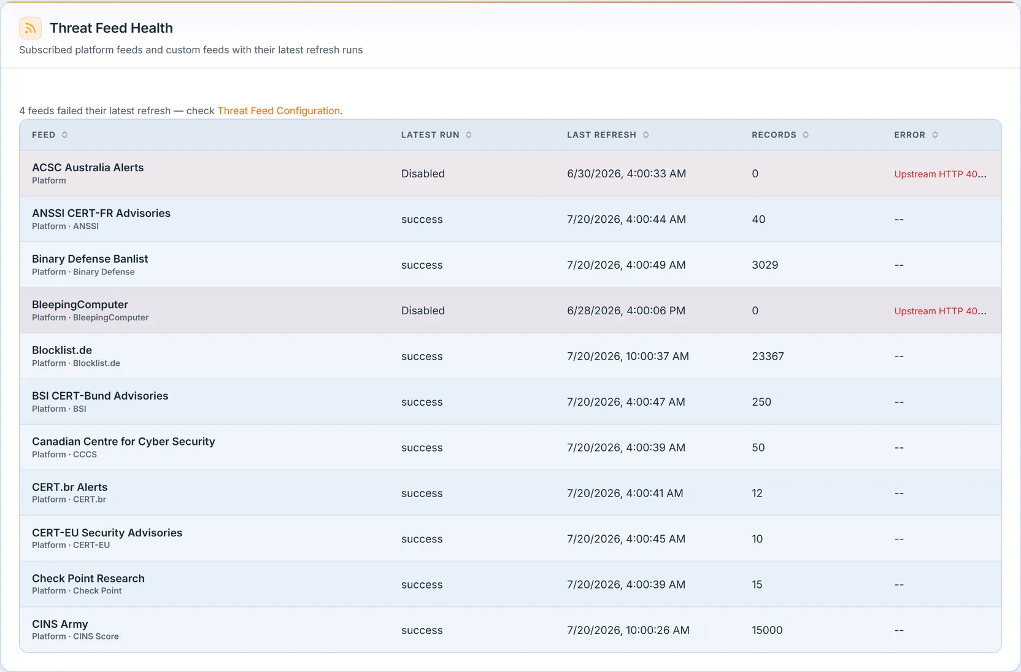The image size is (1021, 672).
Task: Select the Blocklist.de feed name
Action: click(62, 350)
